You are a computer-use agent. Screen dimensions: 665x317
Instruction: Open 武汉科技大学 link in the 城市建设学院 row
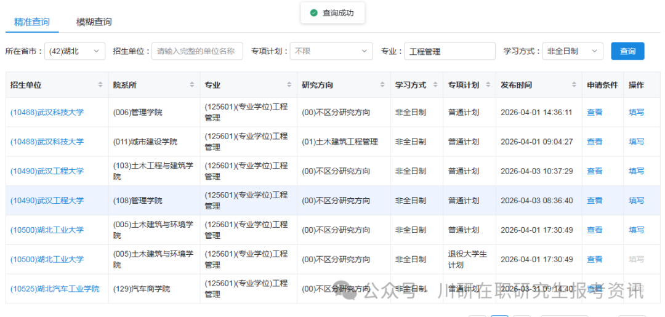[47, 142]
